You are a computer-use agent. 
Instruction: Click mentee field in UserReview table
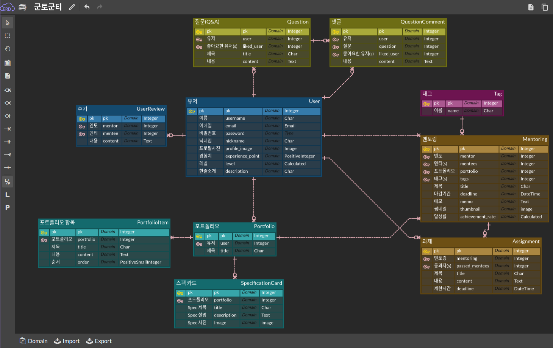[111, 134]
